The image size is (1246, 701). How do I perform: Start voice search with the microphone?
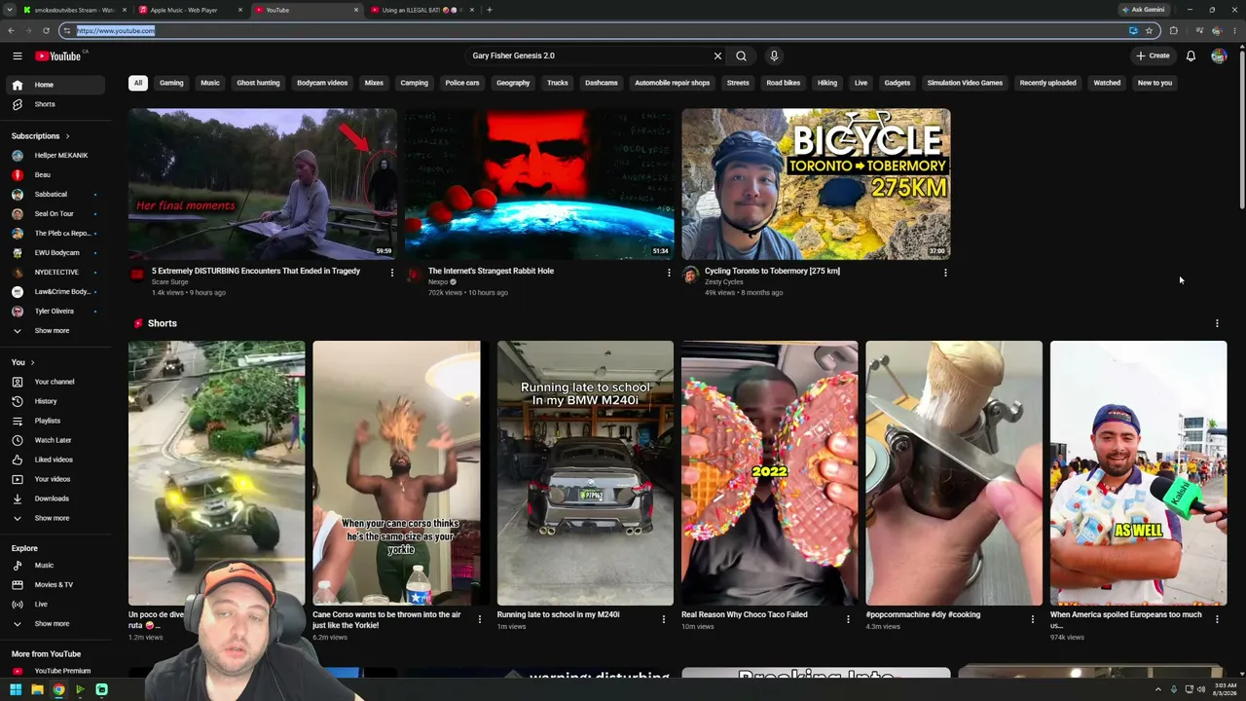pyautogui.click(x=774, y=55)
